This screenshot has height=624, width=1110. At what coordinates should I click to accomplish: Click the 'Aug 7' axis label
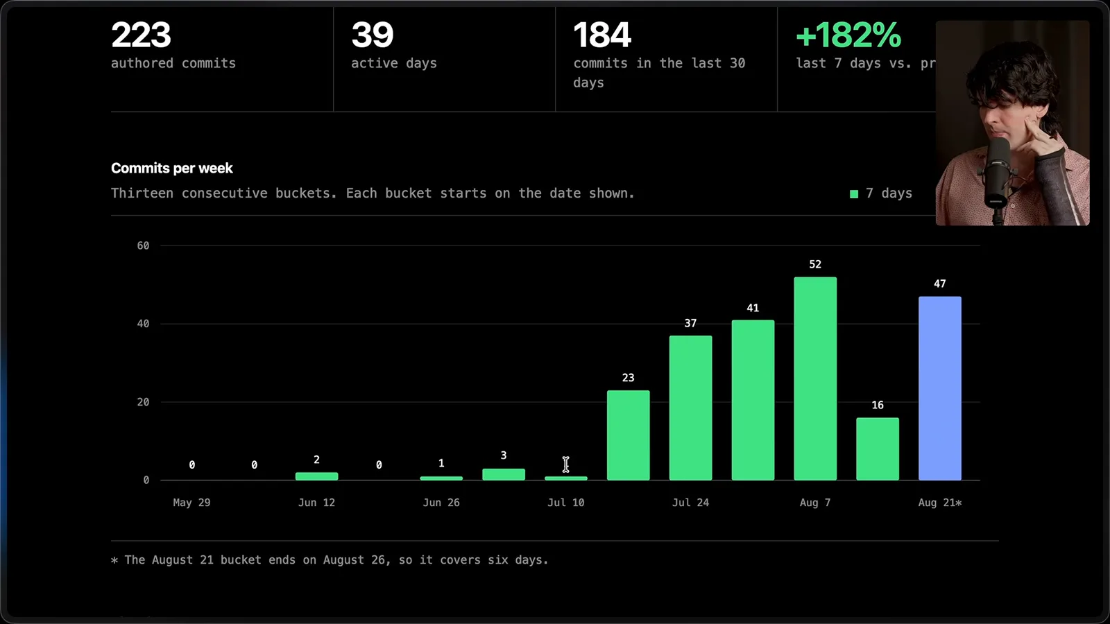(815, 503)
